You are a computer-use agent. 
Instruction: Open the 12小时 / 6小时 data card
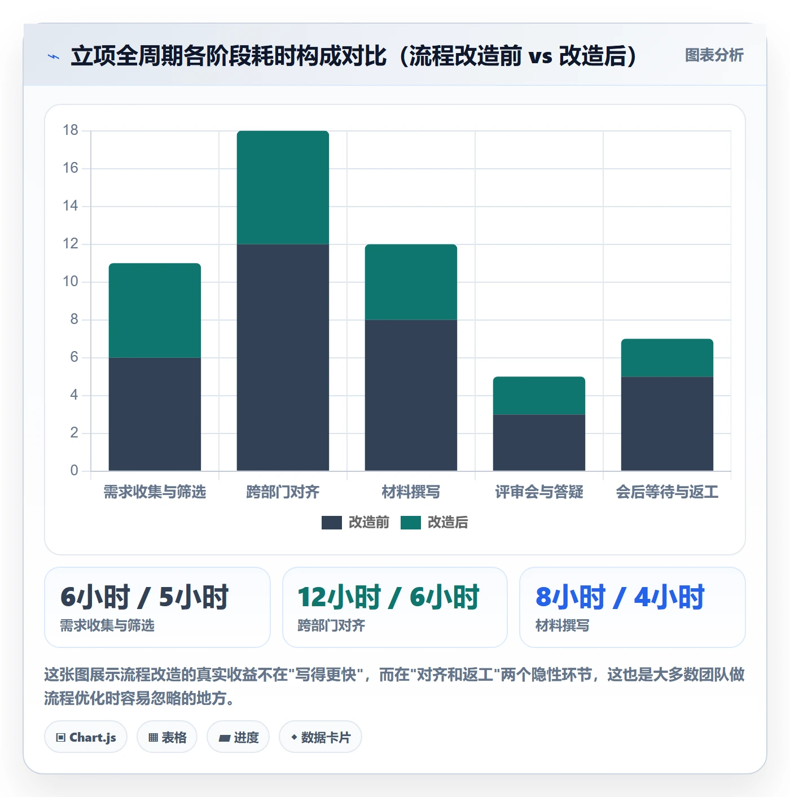pos(395,607)
